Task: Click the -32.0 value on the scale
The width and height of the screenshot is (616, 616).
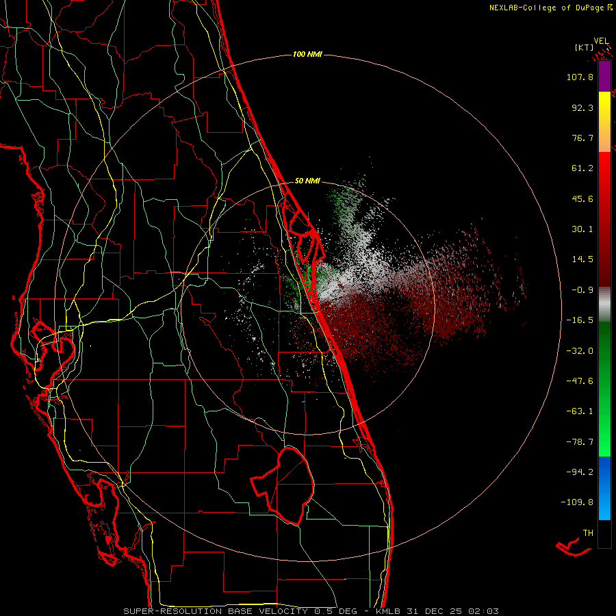Action: point(580,351)
